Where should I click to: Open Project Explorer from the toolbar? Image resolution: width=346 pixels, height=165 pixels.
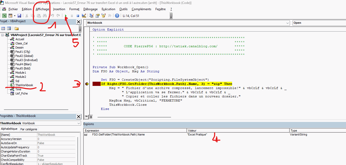(x=92, y=16)
